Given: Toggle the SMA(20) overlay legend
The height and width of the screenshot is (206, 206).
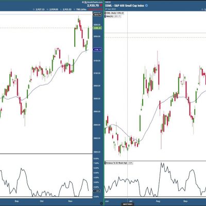Looking at the screenshot, I should pos(113,16).
